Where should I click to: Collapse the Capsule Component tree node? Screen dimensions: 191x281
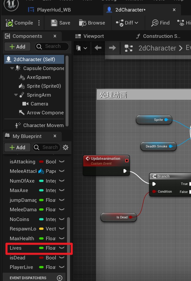[x=12, y=68]
